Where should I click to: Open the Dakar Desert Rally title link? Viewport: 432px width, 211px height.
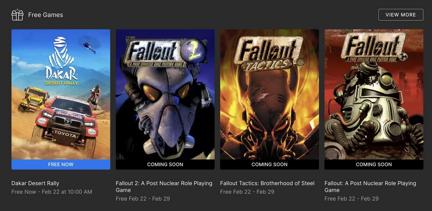35,183
